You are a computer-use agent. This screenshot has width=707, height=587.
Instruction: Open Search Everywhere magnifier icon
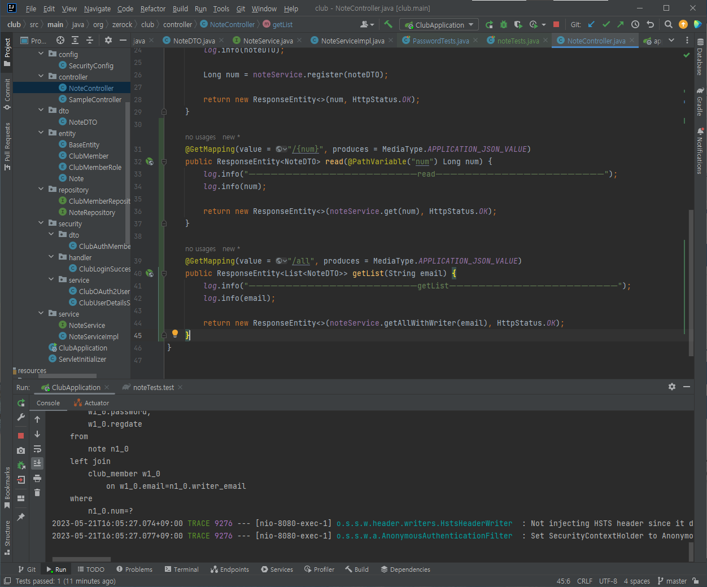pos(669,24)
